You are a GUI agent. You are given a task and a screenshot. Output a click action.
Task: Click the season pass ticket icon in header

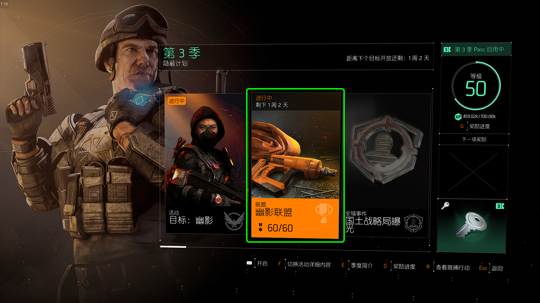pyautogui.click(x=447, y=50)
